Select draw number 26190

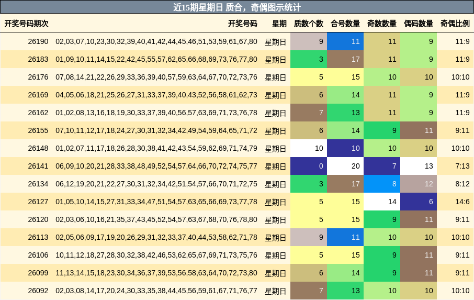[38, 41]
